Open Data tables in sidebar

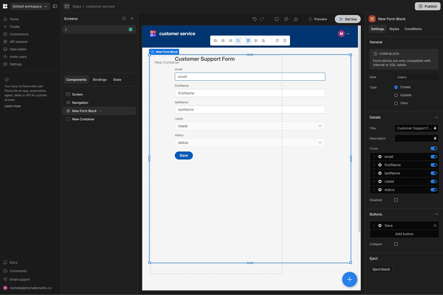[18, 49]
